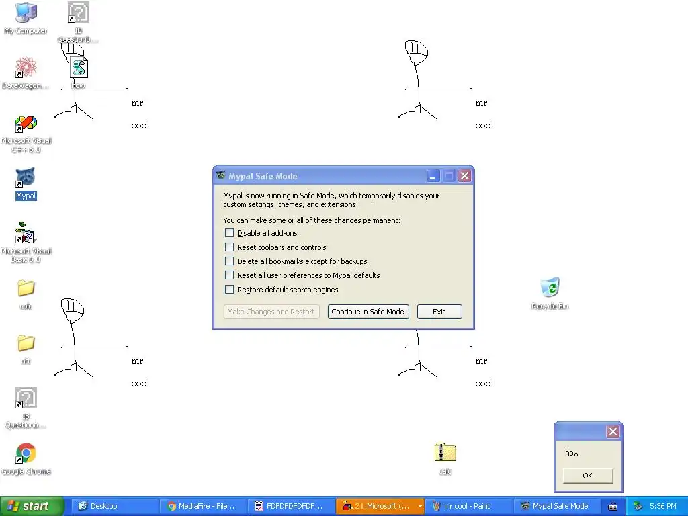
Task: Check Reset toolbars and controls
Action: [x=229, y=247]
